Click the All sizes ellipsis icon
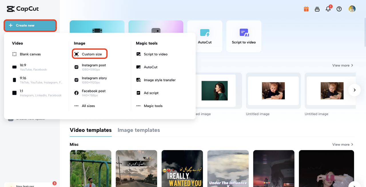This screenshot has height=187, width=366. point(76,106)
